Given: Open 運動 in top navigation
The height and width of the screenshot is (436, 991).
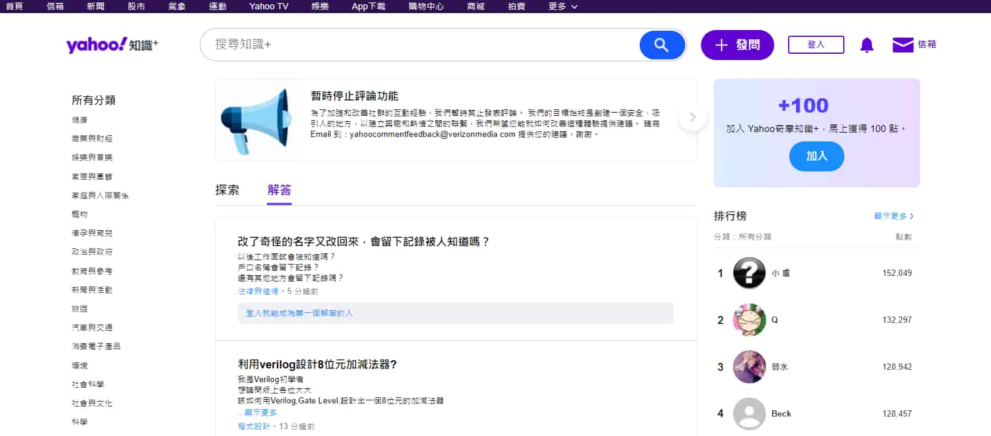Looking at the screenshot, I should pos(217,6).
